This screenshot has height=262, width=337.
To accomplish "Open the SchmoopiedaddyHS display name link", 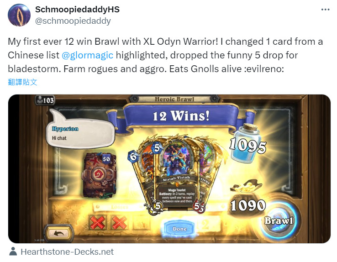I will (77, 10).
